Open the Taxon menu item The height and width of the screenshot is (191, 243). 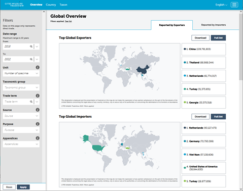(63, 5)
